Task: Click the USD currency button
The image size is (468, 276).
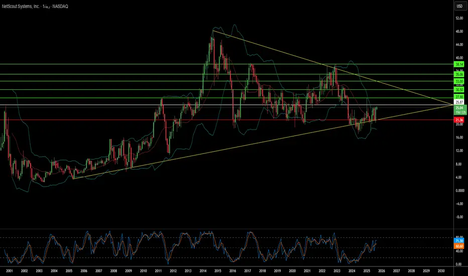Action: point(459,6)
